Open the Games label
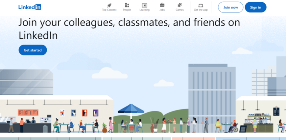The width and height of the screenshot is (286, 140). pos(180,10)
